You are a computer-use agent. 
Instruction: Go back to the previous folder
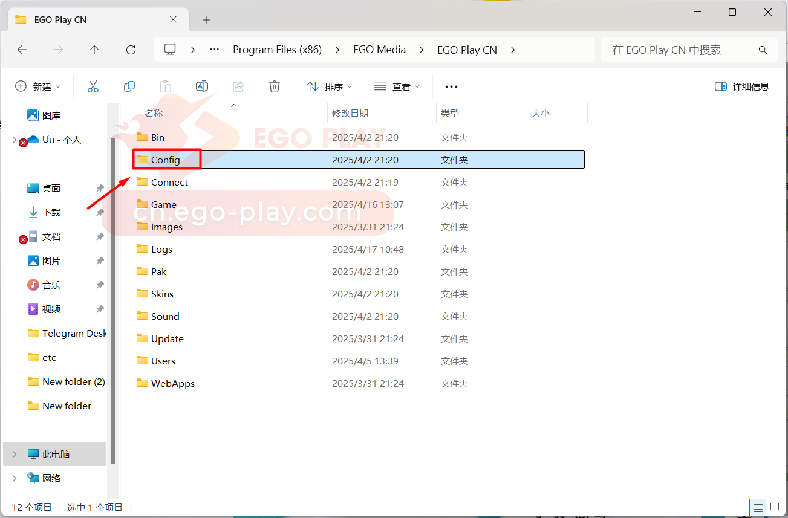[22, 50]
